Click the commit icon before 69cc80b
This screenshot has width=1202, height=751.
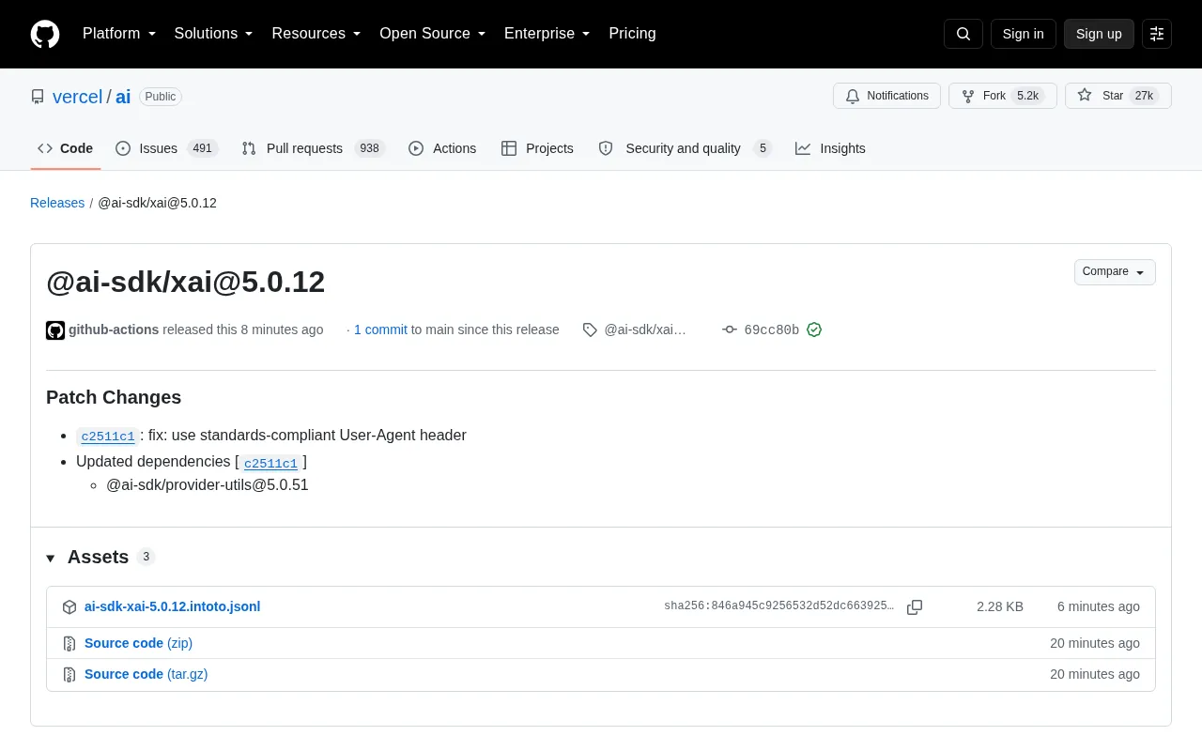point(730,330)
